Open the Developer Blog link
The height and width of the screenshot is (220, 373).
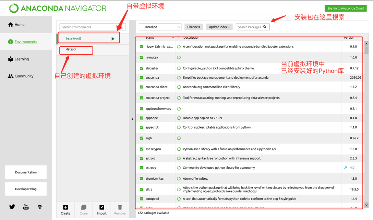(x=26, y=189)
